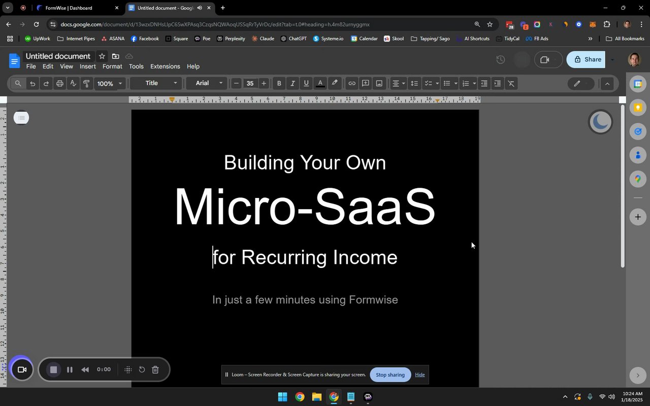Open the text color picker
650x406 pixels.
(320, 84)
